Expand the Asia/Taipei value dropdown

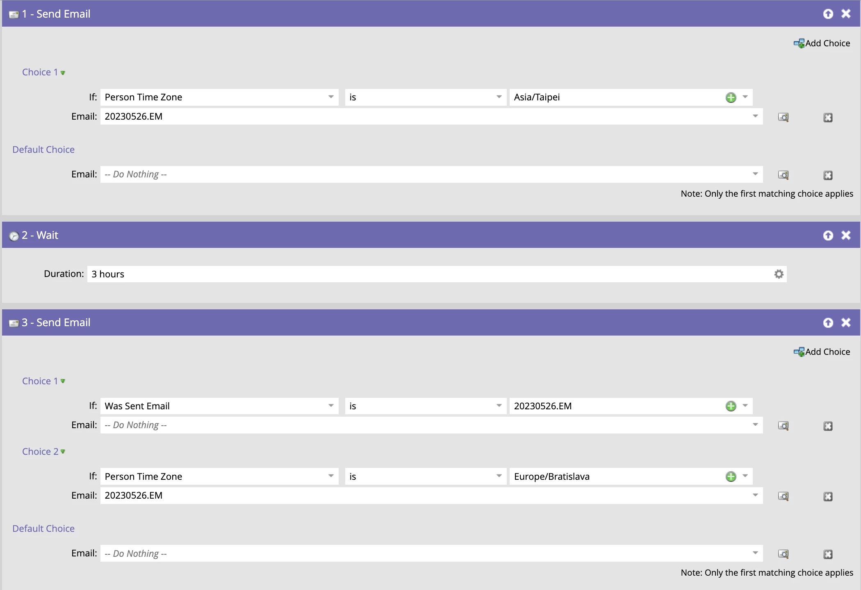(x=745, y=97)
